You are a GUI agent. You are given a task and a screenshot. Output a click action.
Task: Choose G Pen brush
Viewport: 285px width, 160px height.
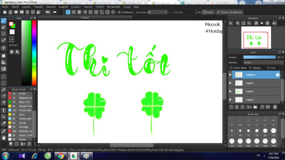(x=20, y=94)
